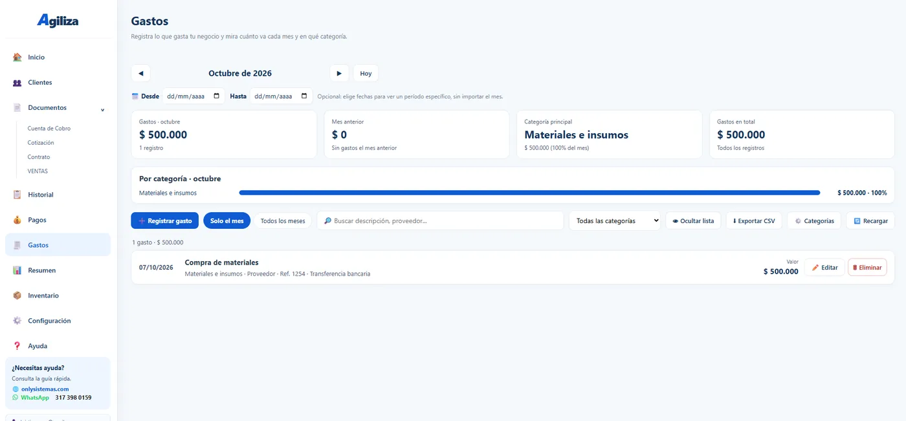Focus the Buscar descripción search field
Screen dimensions: 906x421
click(440, 221)
